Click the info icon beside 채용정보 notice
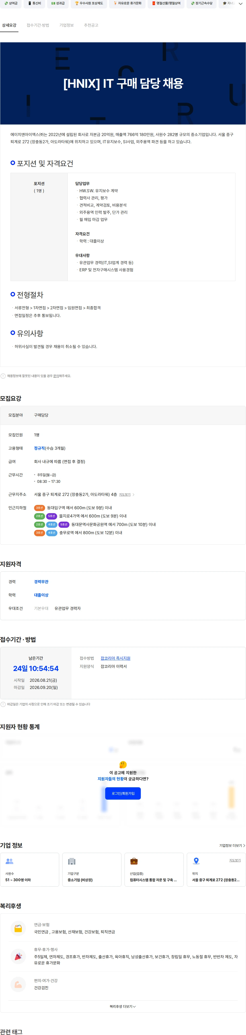The height and width of the screenshot is (1035, 246). pyautogui.click(x=3, y=376)
